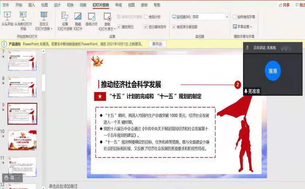Open Rehearse Timings (排练计时)
Screen dimensions: 305x189
pyautogui.click(x=91, y=17)
